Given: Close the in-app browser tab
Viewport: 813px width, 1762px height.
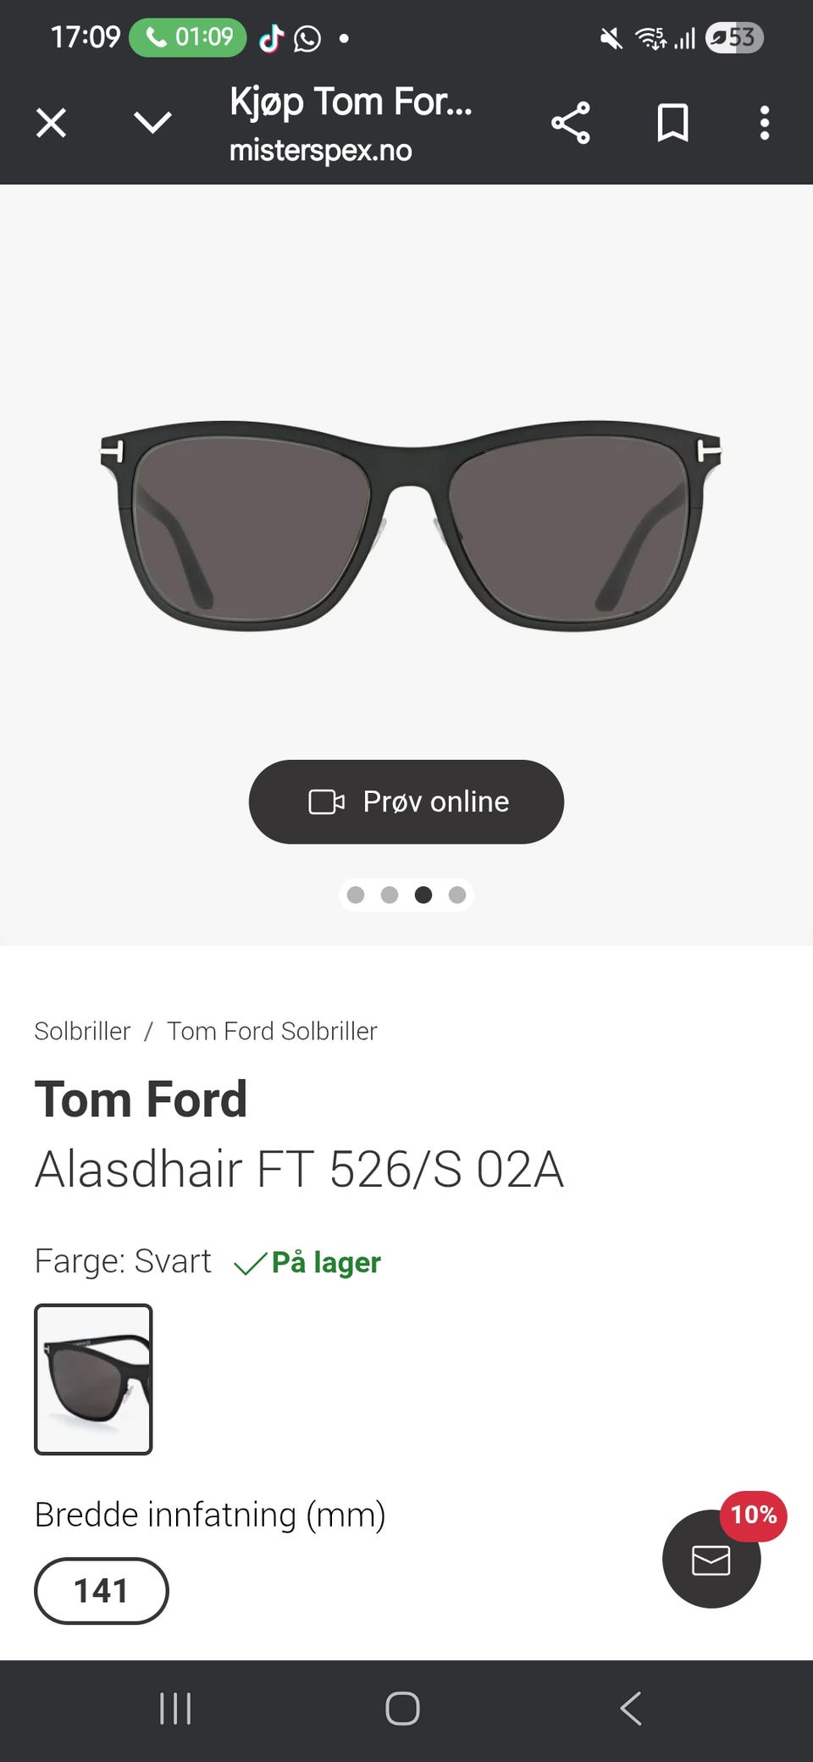Looking at the screenshot, I should click(51, 124).
